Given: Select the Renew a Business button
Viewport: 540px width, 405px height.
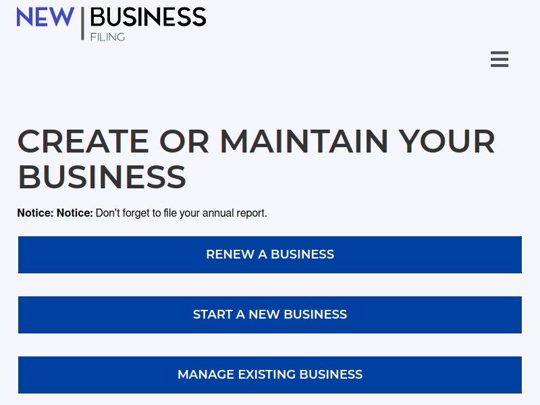Looking at the screenshot, I should (270, 254).
